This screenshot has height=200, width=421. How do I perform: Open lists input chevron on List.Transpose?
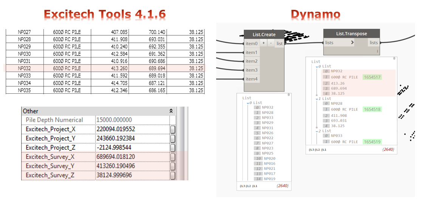click(352, 43)
